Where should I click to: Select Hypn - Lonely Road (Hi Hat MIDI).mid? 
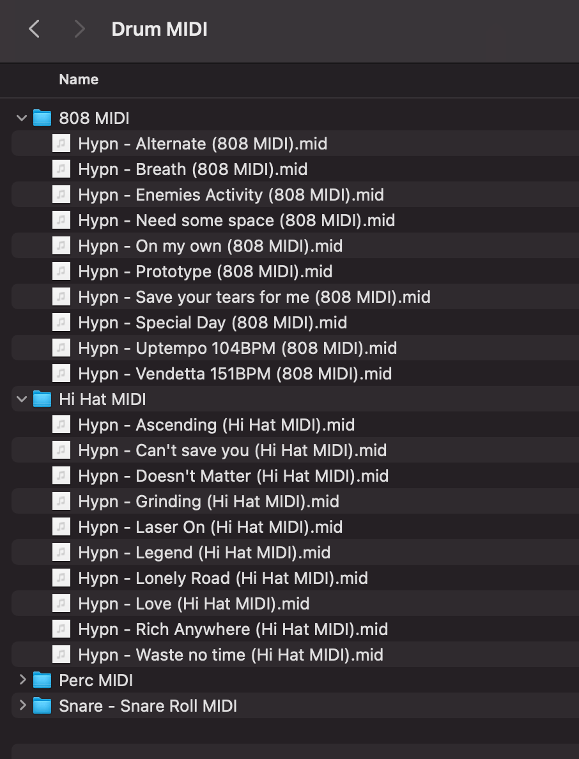pyautogui.click(x=222, y=578)
